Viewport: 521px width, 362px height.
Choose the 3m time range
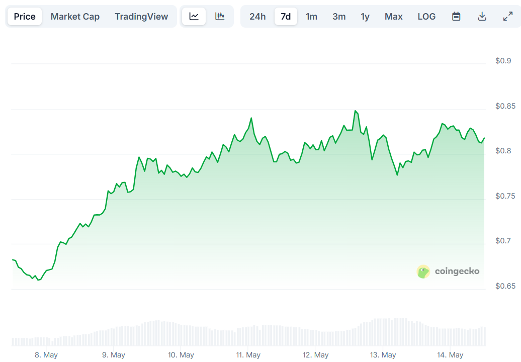(x=339, y=16)
